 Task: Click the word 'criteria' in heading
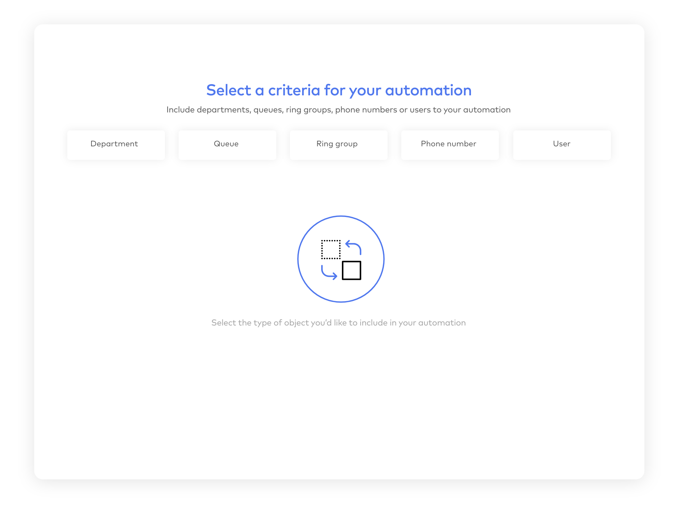pyautogui.click(x=294, y=90)
